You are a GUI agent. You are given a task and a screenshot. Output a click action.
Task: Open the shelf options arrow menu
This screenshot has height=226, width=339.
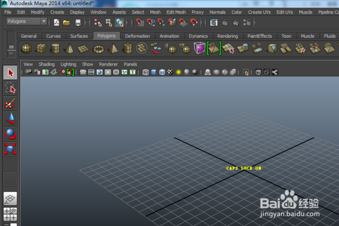(x=11, y=53)
